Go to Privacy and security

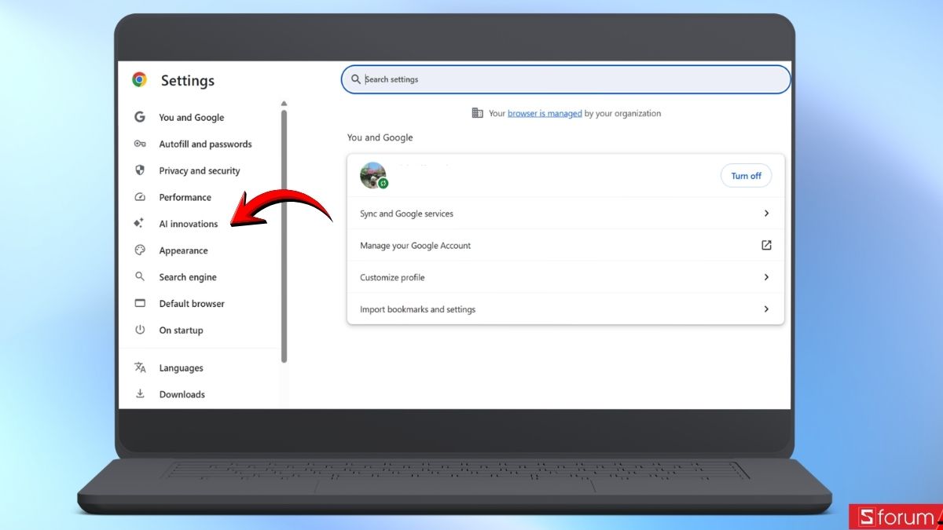(x=200, y=170)
